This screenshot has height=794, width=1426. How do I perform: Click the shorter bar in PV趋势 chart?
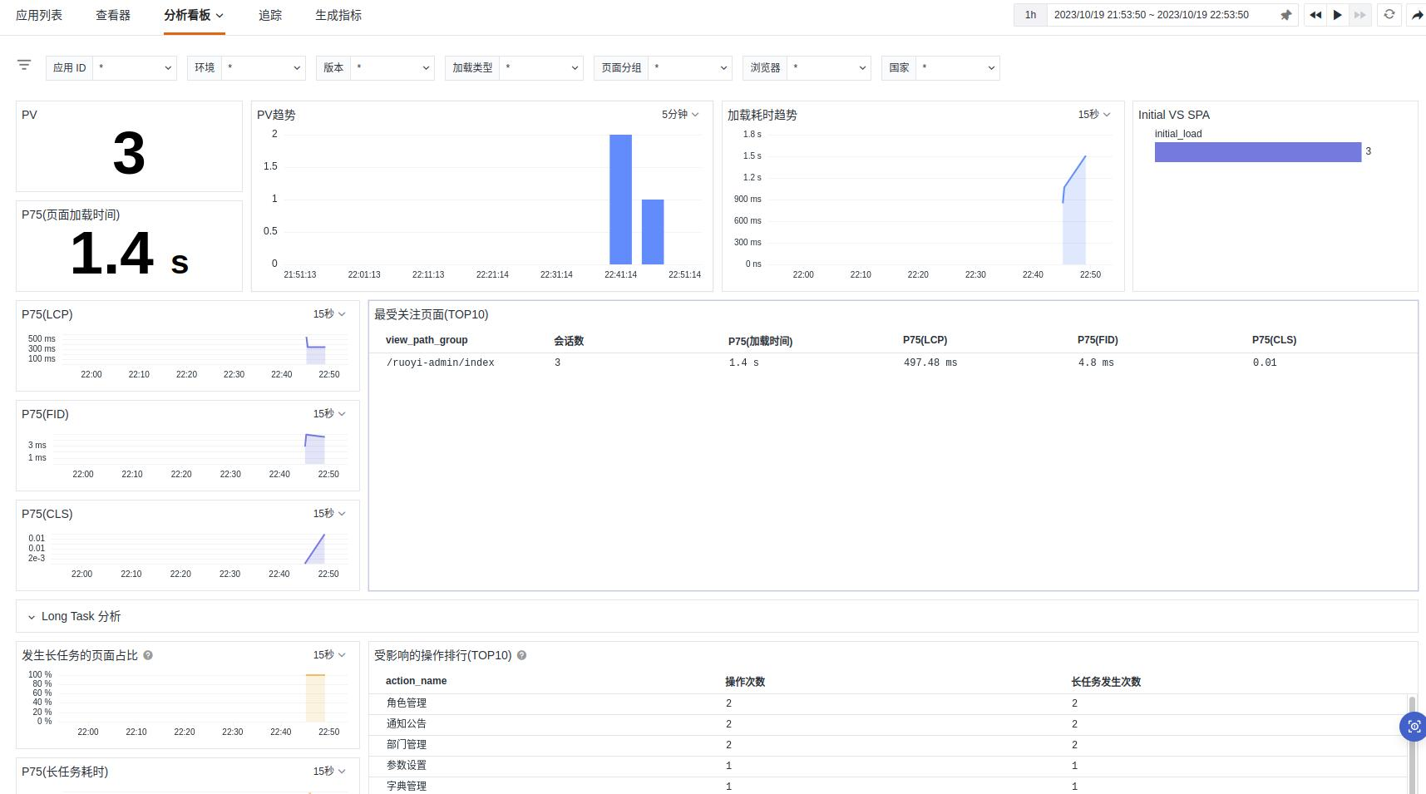[x=653, y=232]
